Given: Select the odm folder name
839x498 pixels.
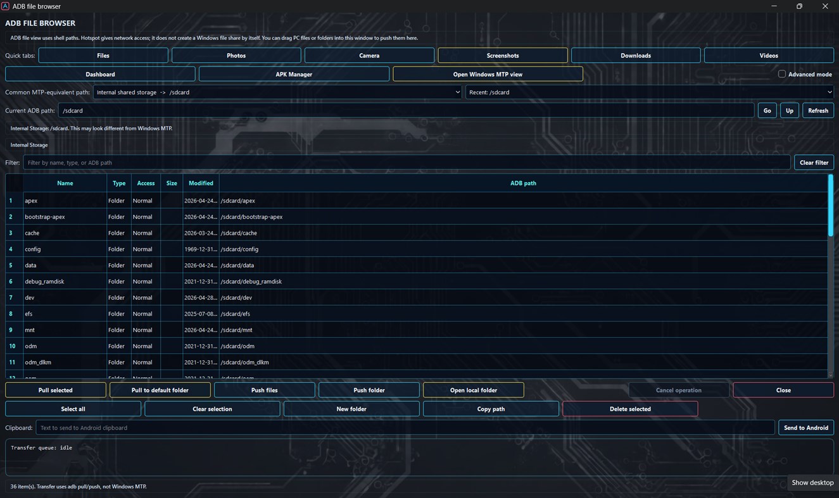Looking at the screenshot, I should [x=30, y=346].
